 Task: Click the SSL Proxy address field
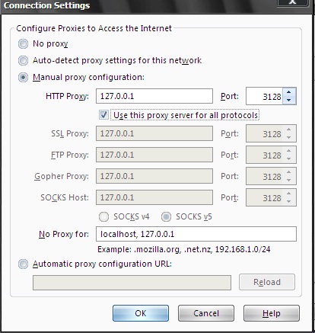point(154,133)
